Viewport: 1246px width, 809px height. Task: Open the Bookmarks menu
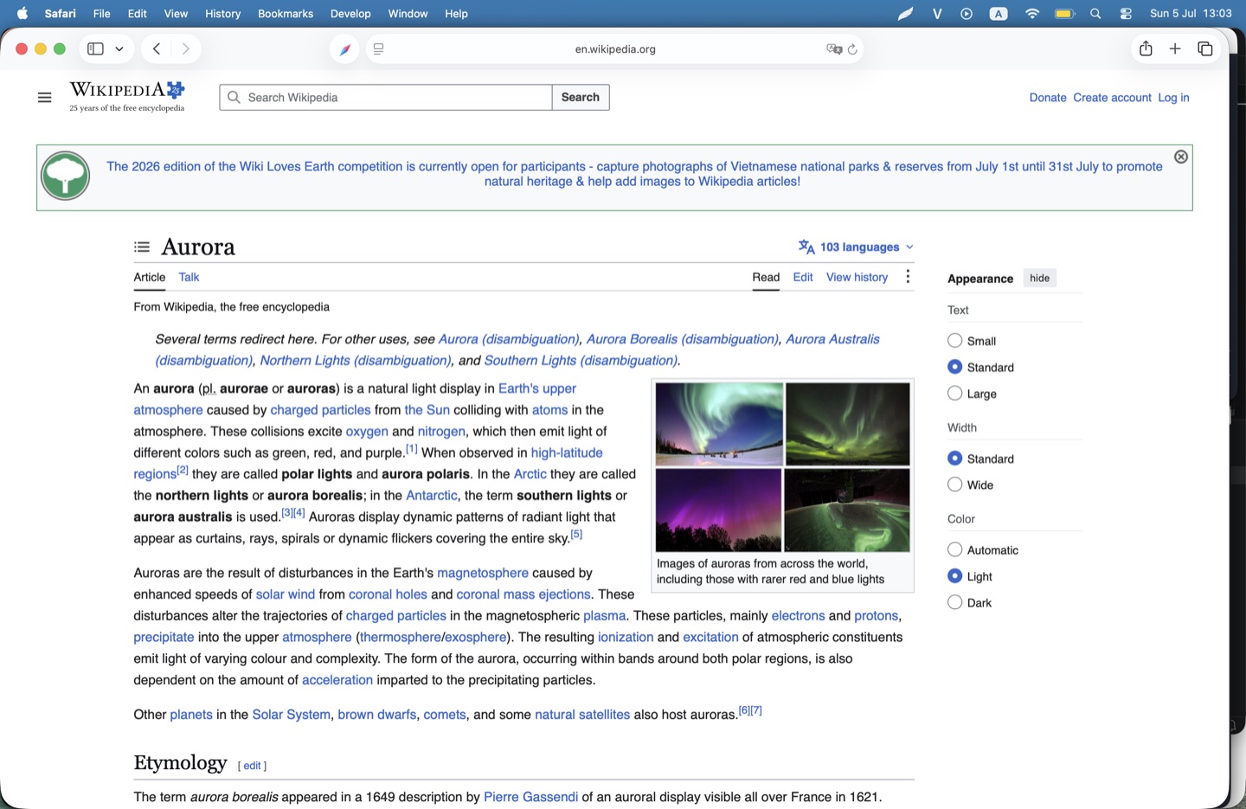(x=286, y=13)
